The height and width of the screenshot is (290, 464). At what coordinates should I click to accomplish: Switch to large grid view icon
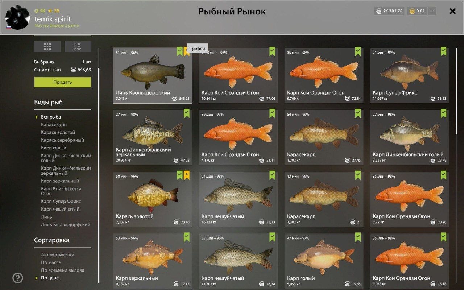47,47
